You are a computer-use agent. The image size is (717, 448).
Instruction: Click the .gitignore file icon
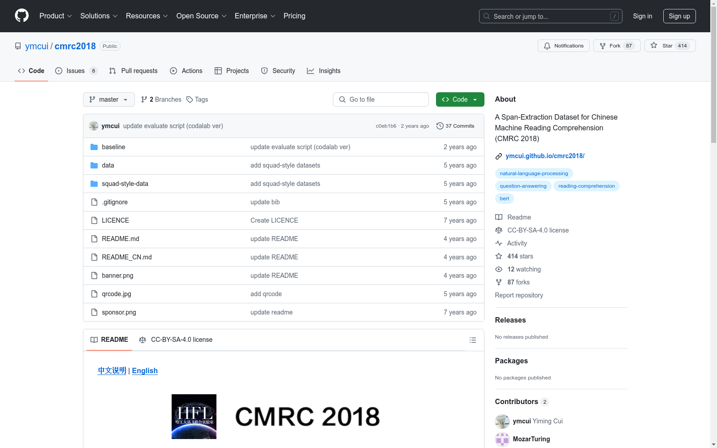94,202
